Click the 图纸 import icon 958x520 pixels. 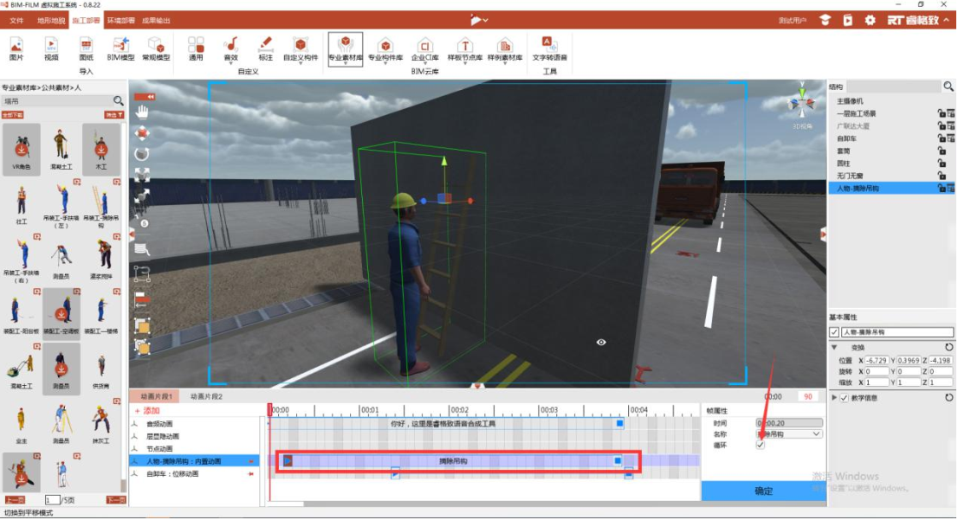86,48
